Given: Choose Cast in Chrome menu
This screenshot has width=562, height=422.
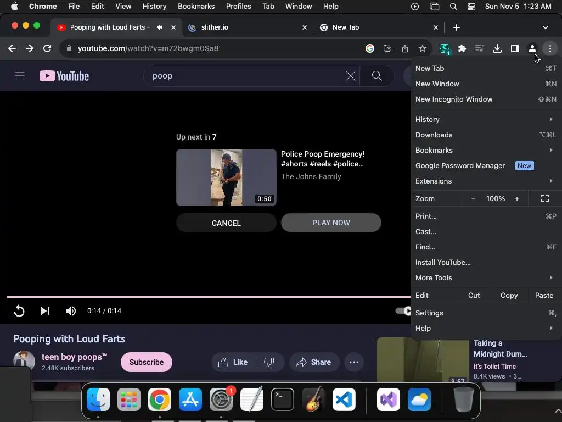Looking at the screenshot, I should (486, 231).
